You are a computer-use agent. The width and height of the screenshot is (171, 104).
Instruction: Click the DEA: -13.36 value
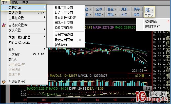click(x=95, y=89)
